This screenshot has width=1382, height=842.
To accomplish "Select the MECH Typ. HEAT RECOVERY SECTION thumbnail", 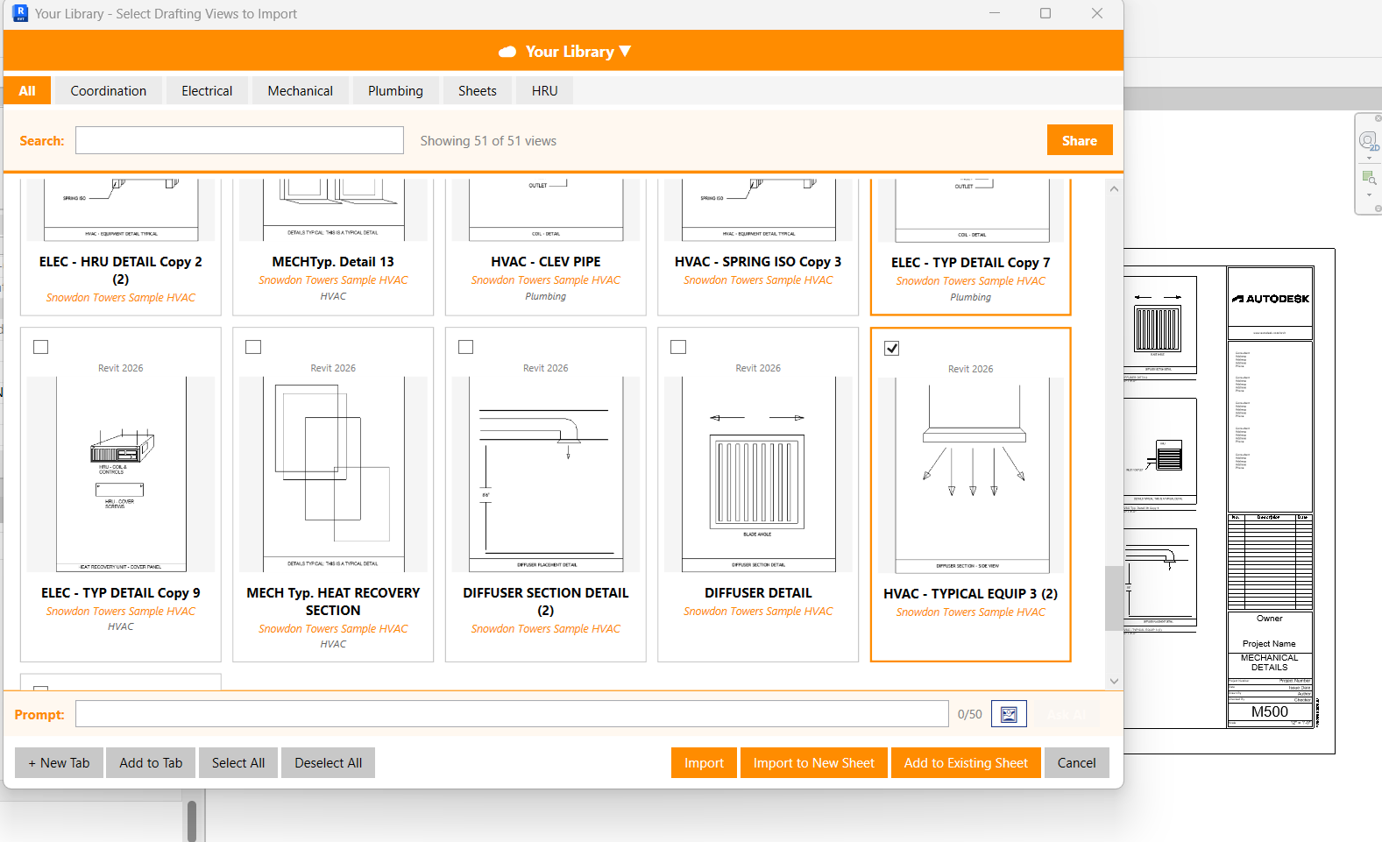I will 333,474.
